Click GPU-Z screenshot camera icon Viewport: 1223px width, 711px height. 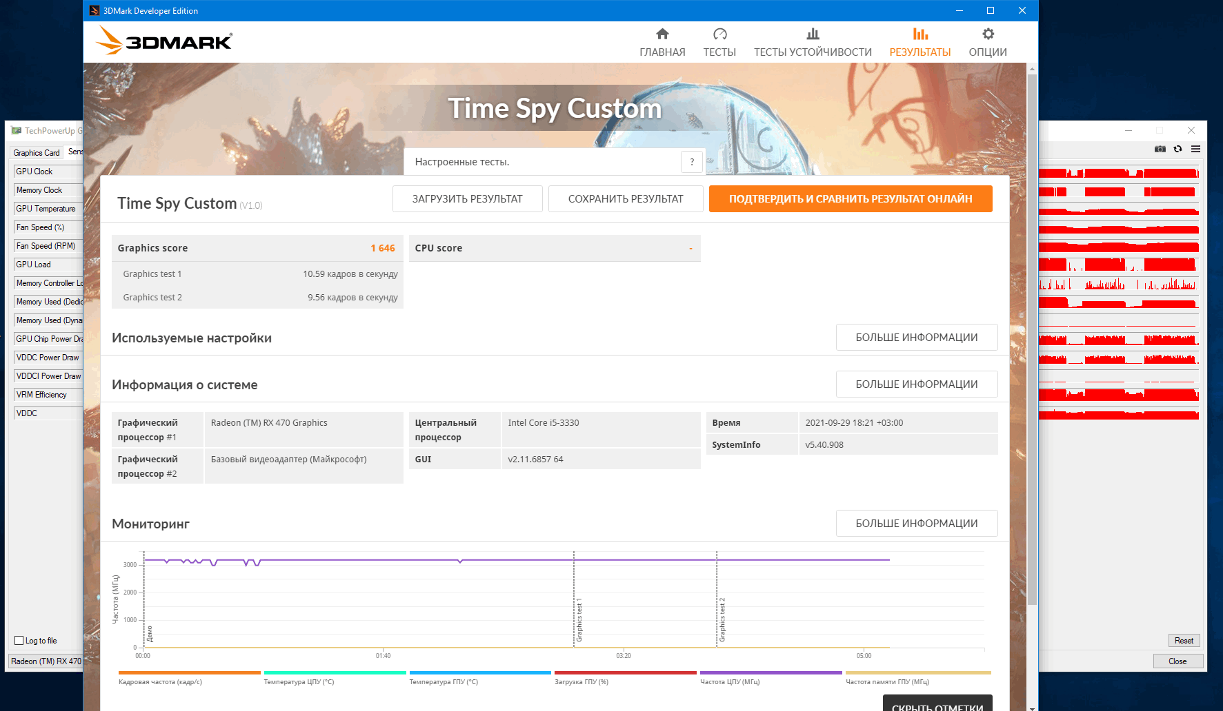[x=1160, y=149]
